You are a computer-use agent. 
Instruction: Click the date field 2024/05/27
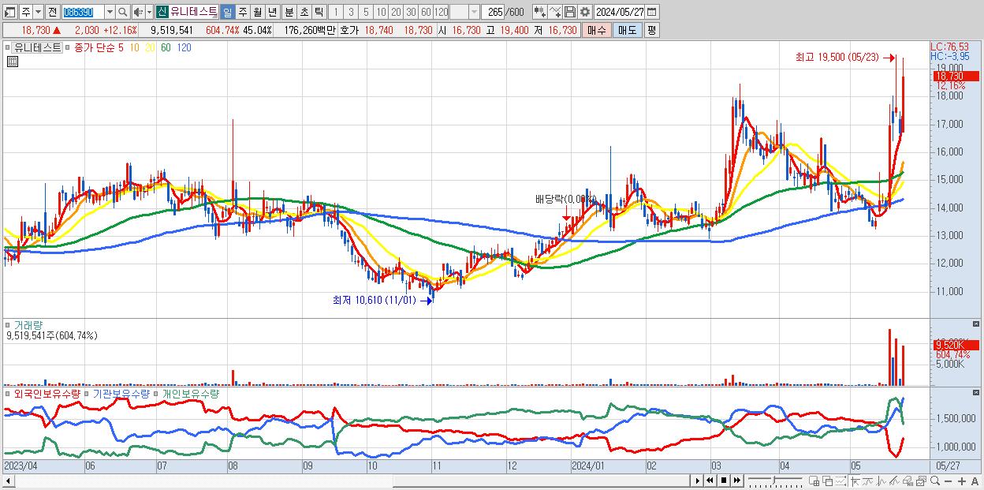(620, 12)
